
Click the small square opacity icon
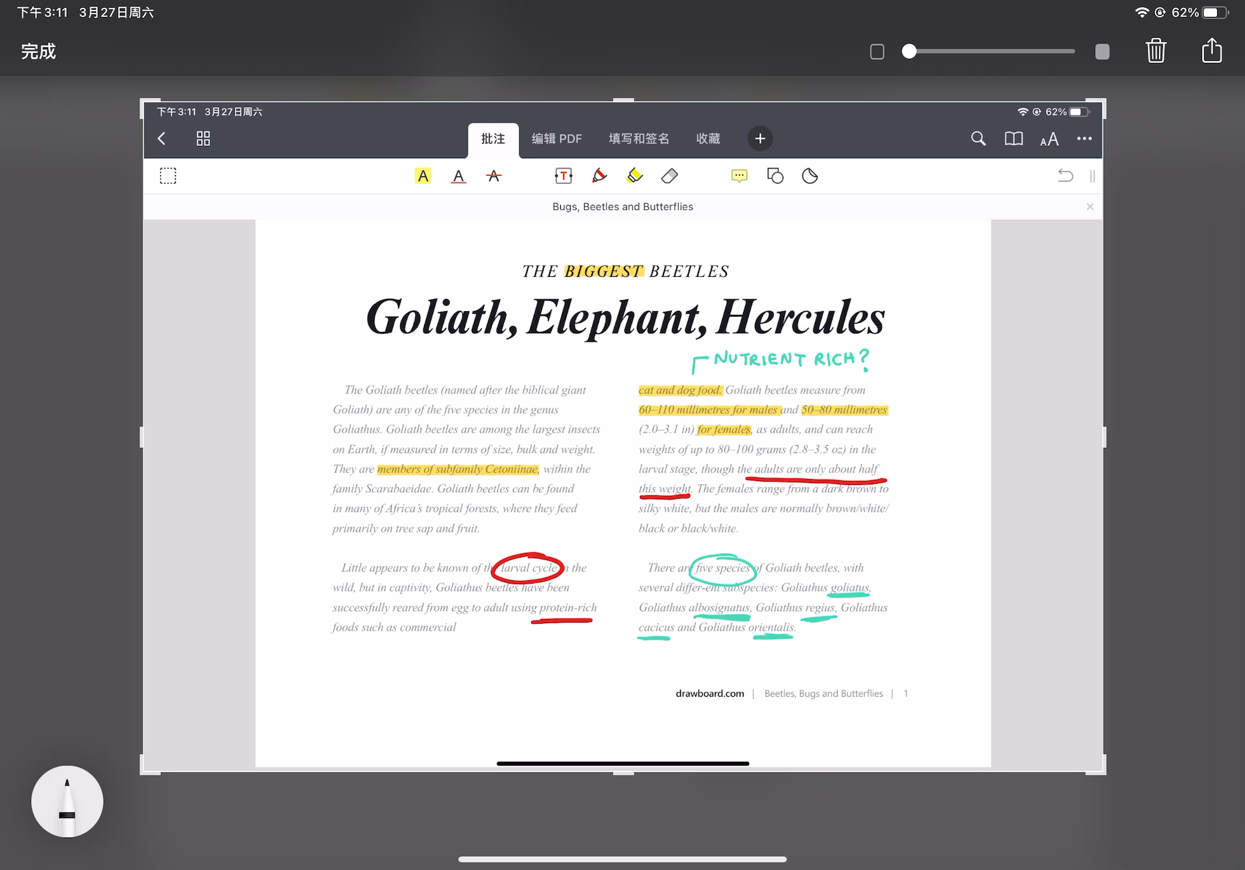[x=877, y=52]
